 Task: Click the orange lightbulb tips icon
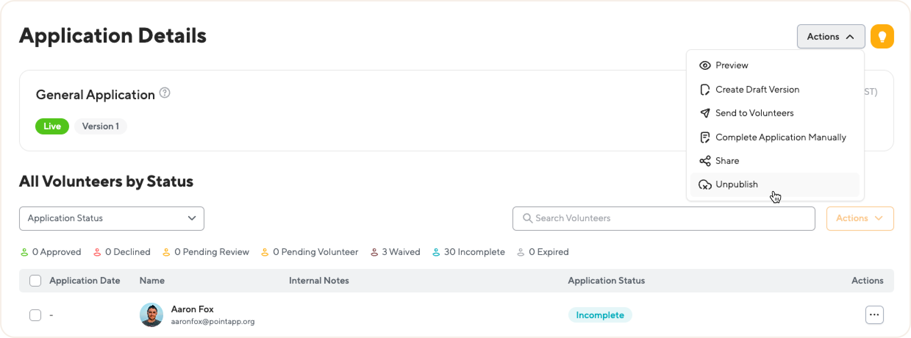pyautogui.click(x=882, y=36)
